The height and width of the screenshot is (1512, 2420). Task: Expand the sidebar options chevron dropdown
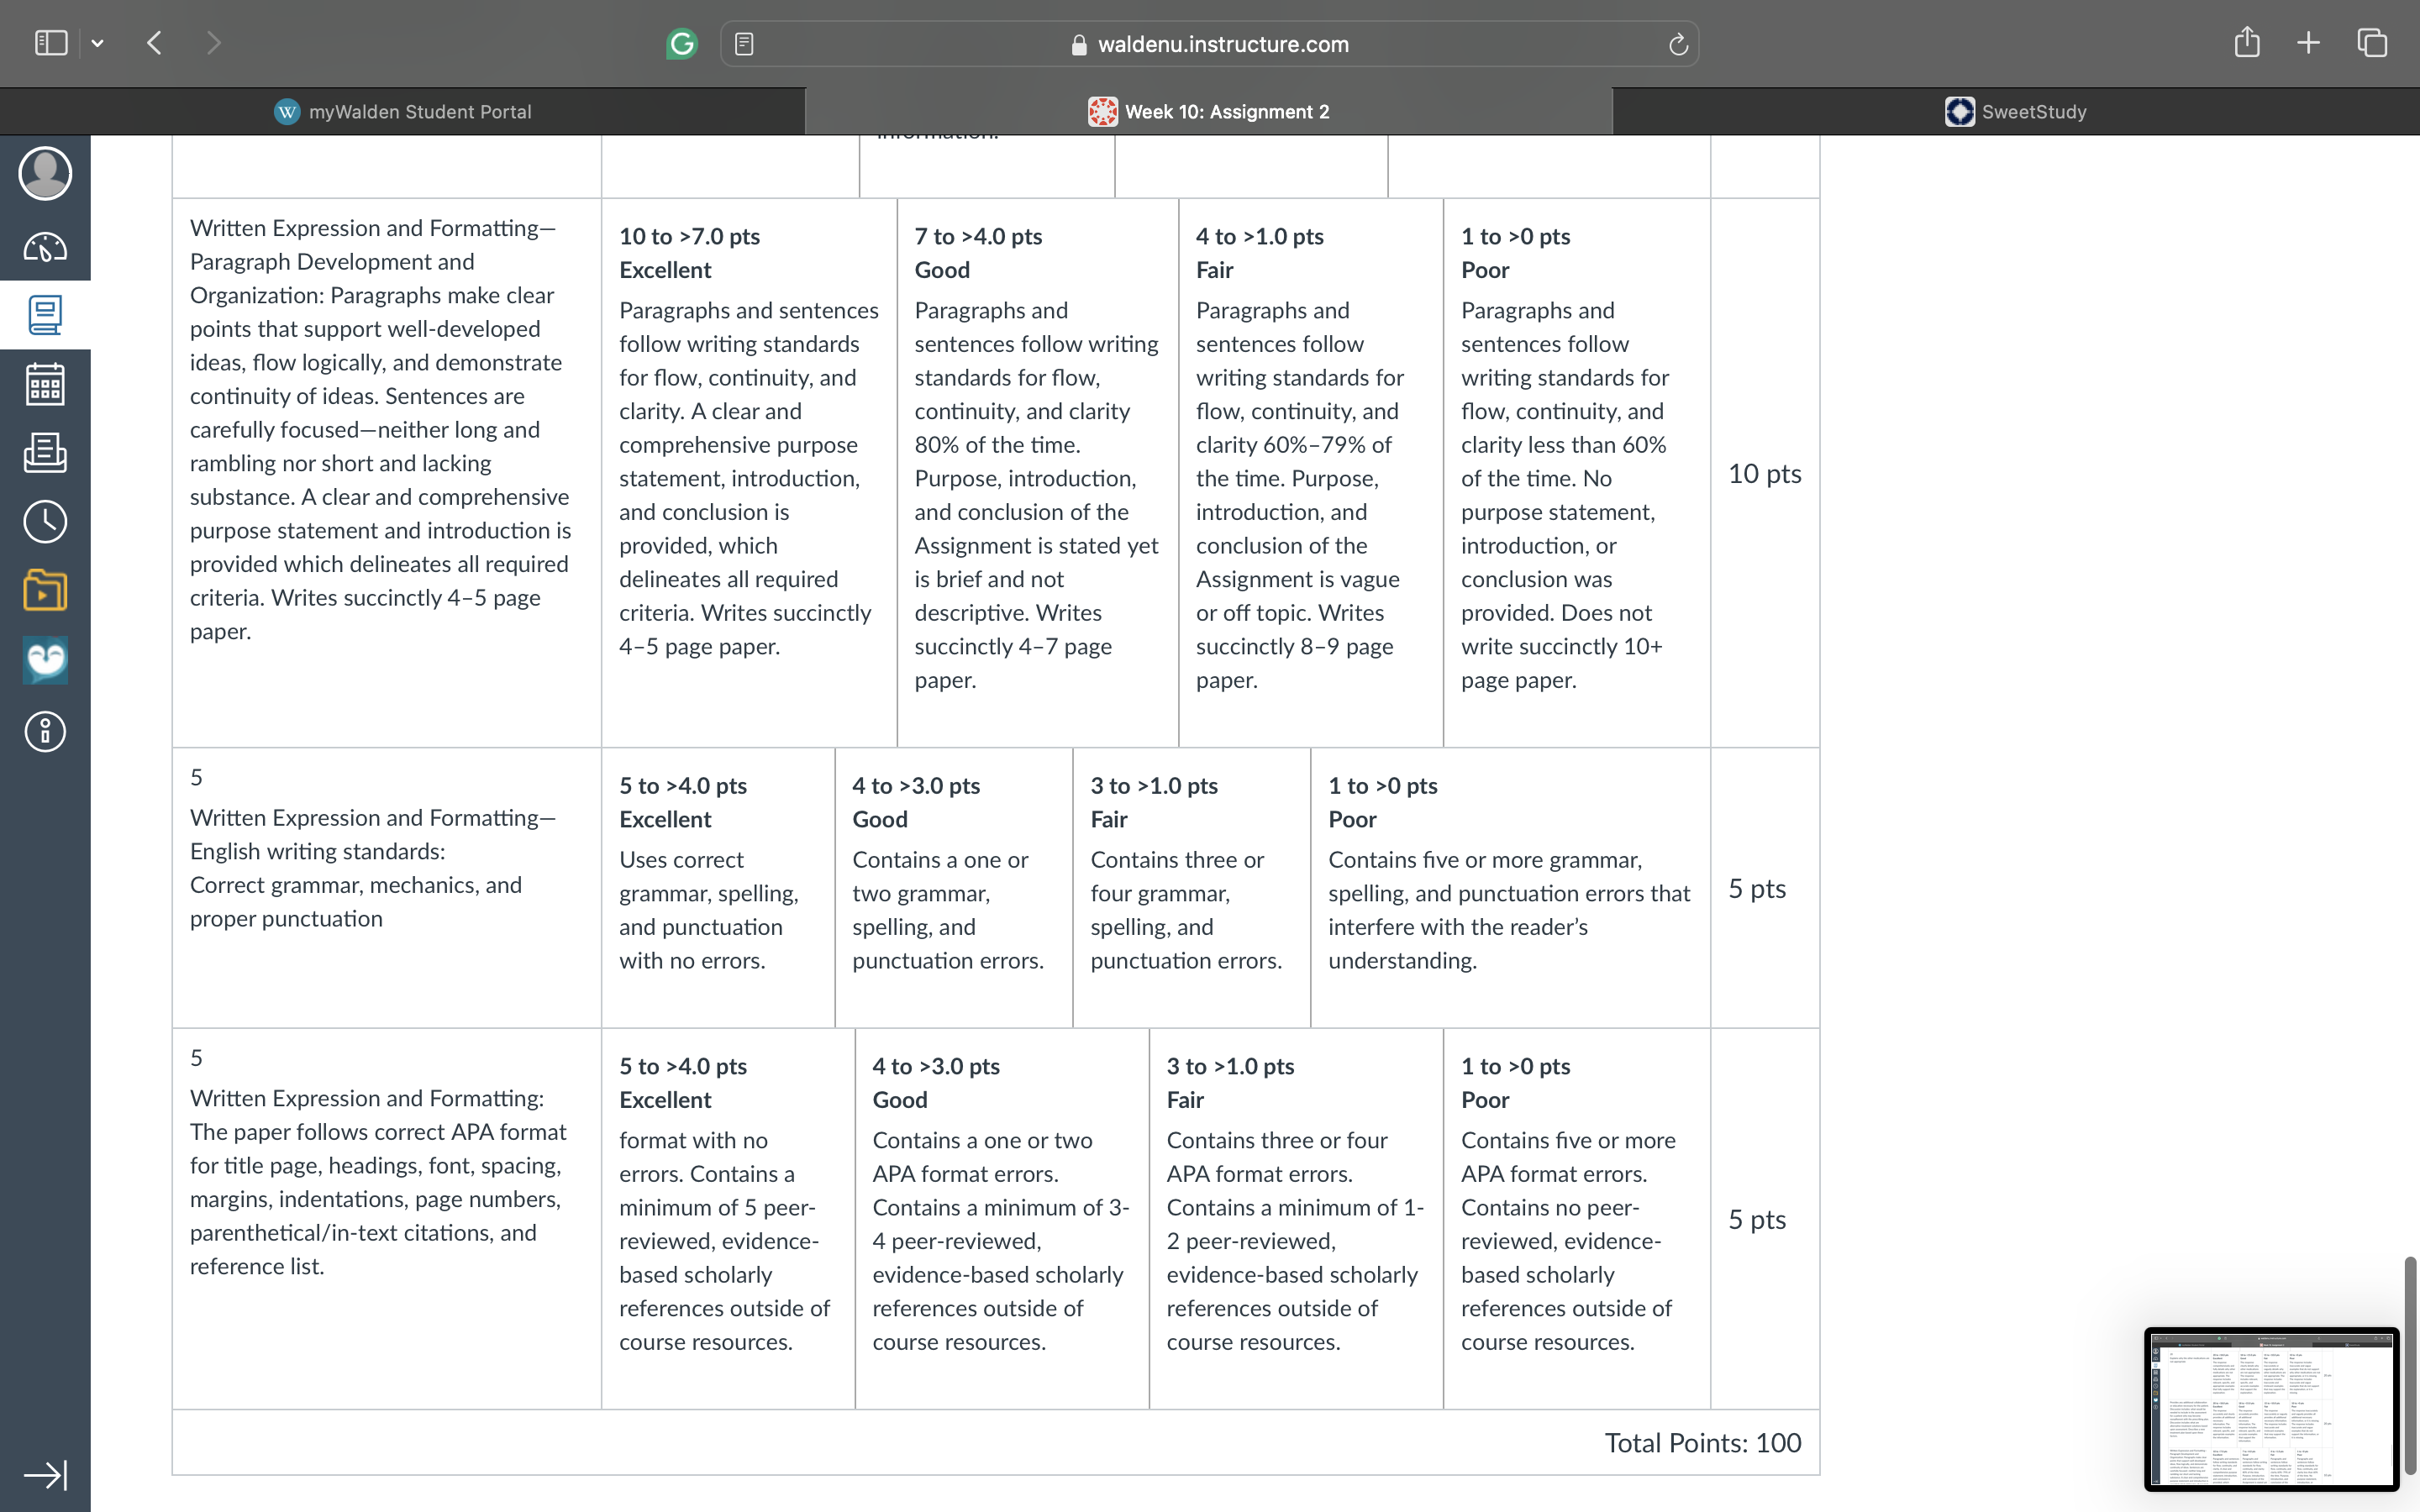[97, 43]
